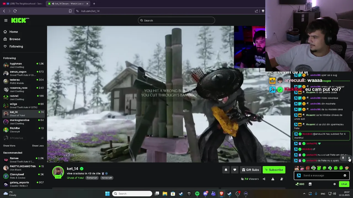353x198 pixels.
Task: Click the green Subscribe button
Action: [274, 170]
